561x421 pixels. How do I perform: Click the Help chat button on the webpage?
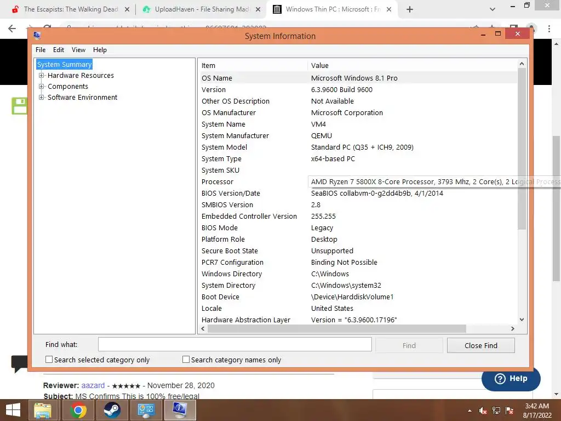[511, 379]
